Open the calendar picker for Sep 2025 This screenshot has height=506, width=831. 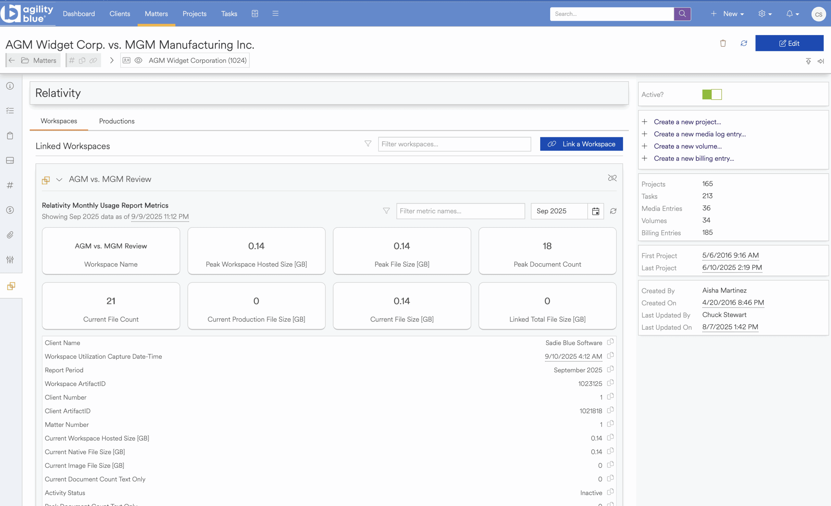596,211
